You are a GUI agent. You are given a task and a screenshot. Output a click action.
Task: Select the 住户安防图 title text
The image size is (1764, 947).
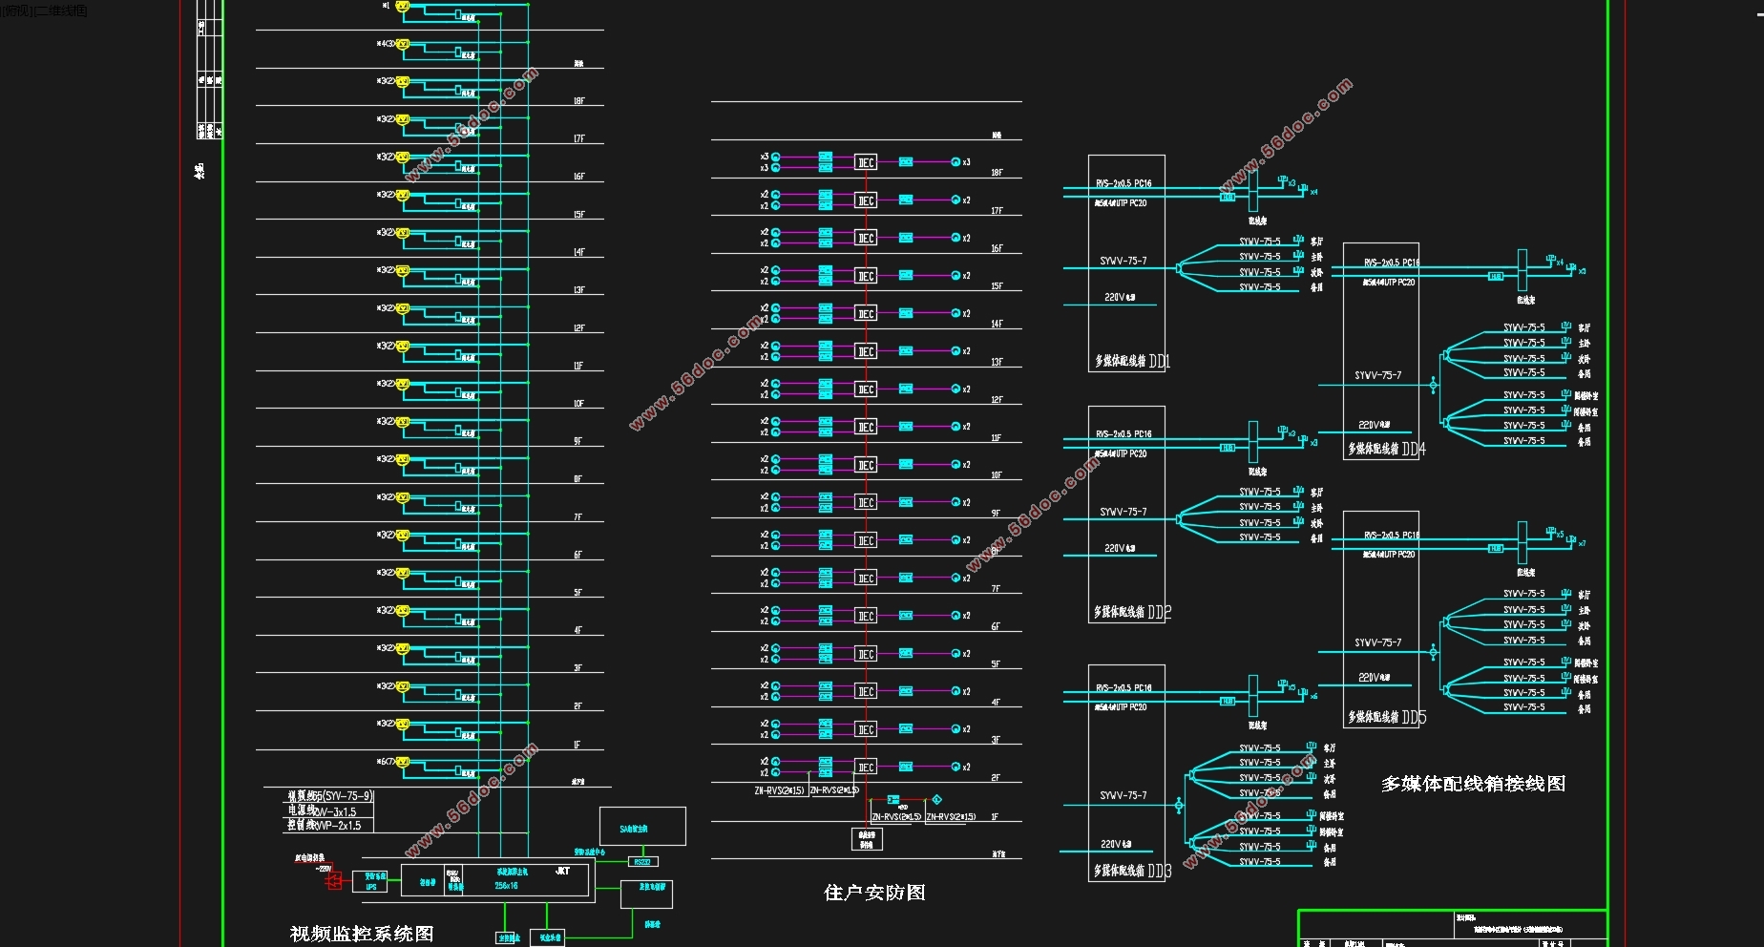click(x=874, y=893)
